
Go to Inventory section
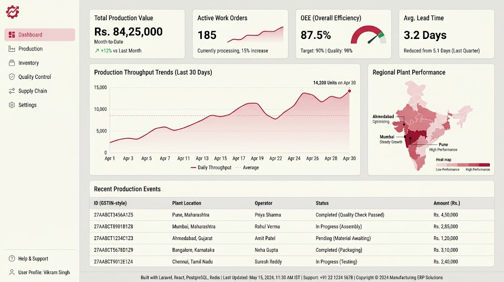(40, 63)
